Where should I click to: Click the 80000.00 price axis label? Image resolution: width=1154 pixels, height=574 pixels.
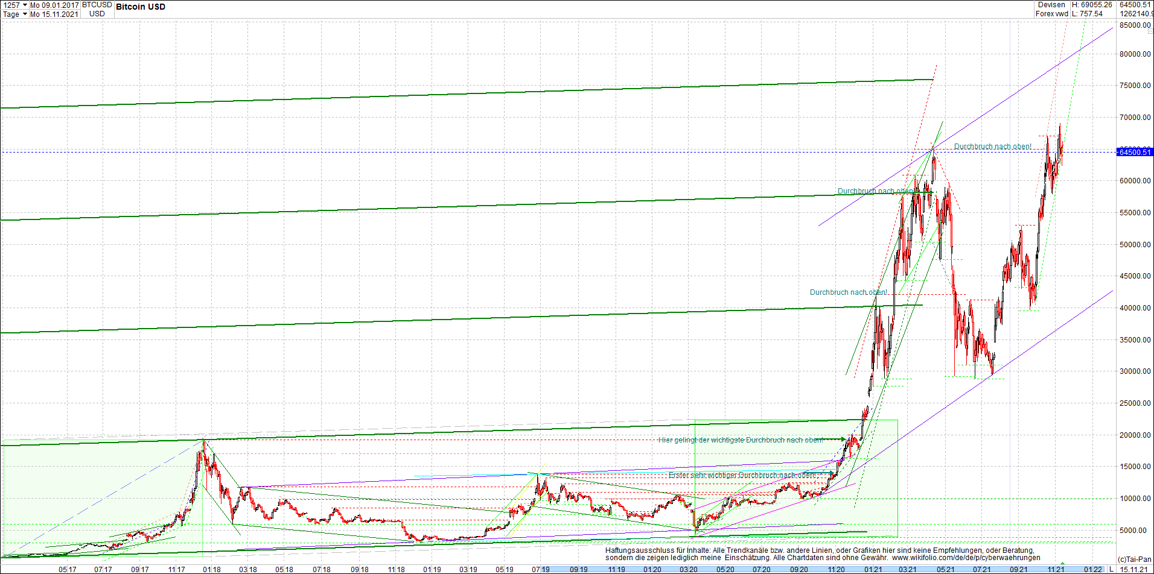(x=1135, y=54)
